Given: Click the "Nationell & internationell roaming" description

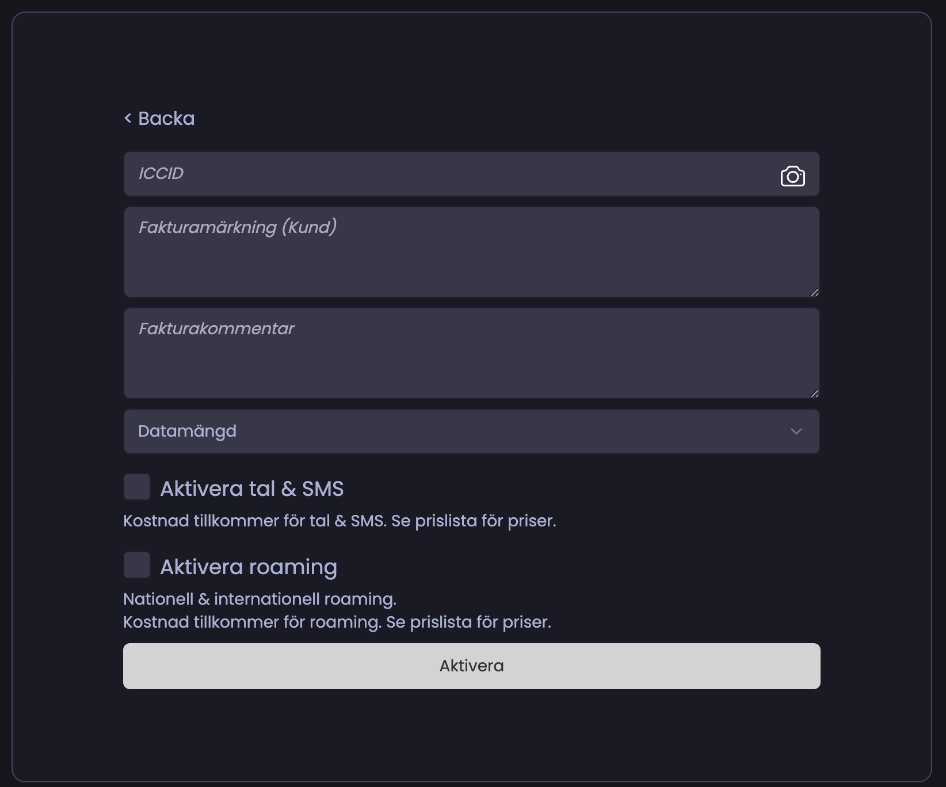Looking at the screenshot, I should coord(260,599).
